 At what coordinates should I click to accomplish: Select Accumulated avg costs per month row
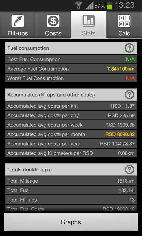click(71, 134)
